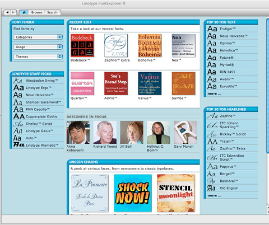Viewport: 269px width, 225px height.
Task: View designer Akira Kobayashi's photo
Action: 78,132
